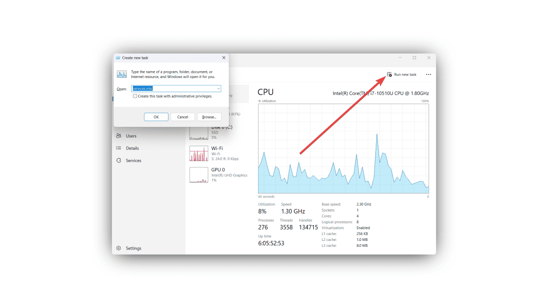
Task: Click the 1.0 MB L2 cache value
Action: [x=362, y=240]
